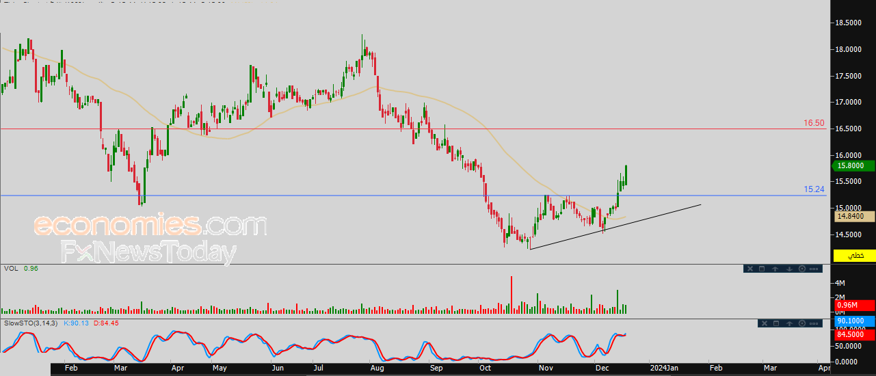Click the 2024Jan label on time axis
Screen dimensions: 876x376
(663, 368)
